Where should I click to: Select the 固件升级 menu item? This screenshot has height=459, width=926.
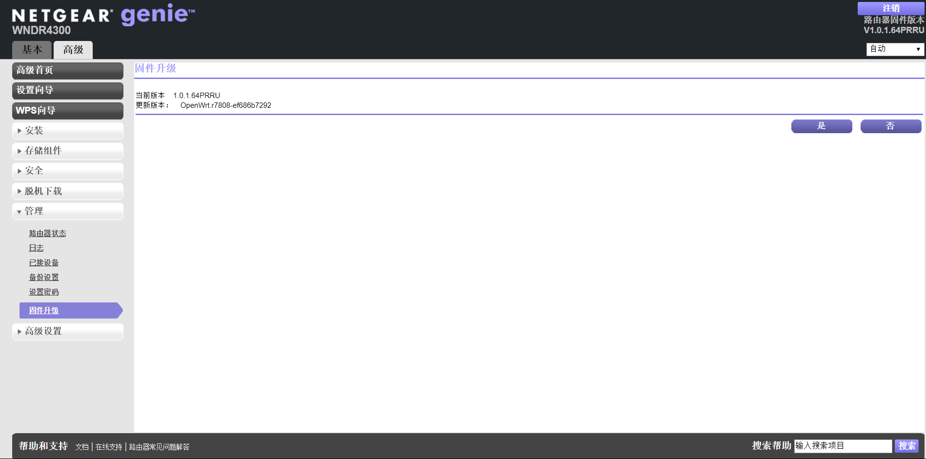[71, 311]
